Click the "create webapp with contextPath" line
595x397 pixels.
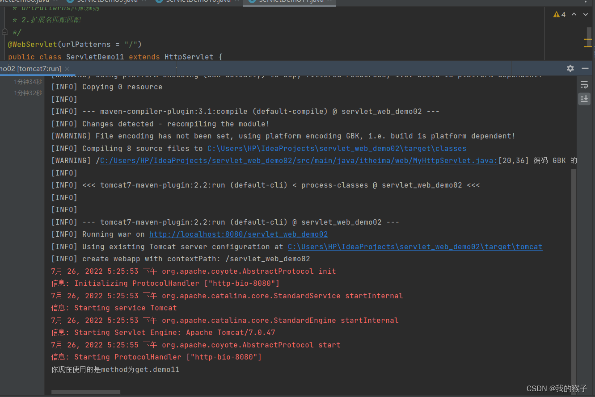tap(181, 259)
